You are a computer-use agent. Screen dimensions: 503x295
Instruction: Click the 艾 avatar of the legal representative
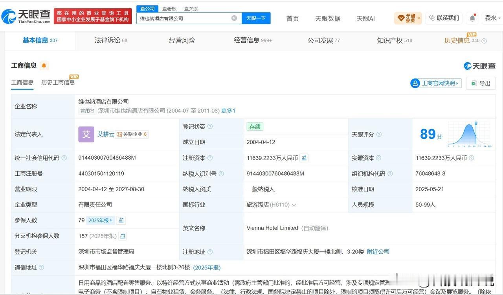[x=86, y=134]
